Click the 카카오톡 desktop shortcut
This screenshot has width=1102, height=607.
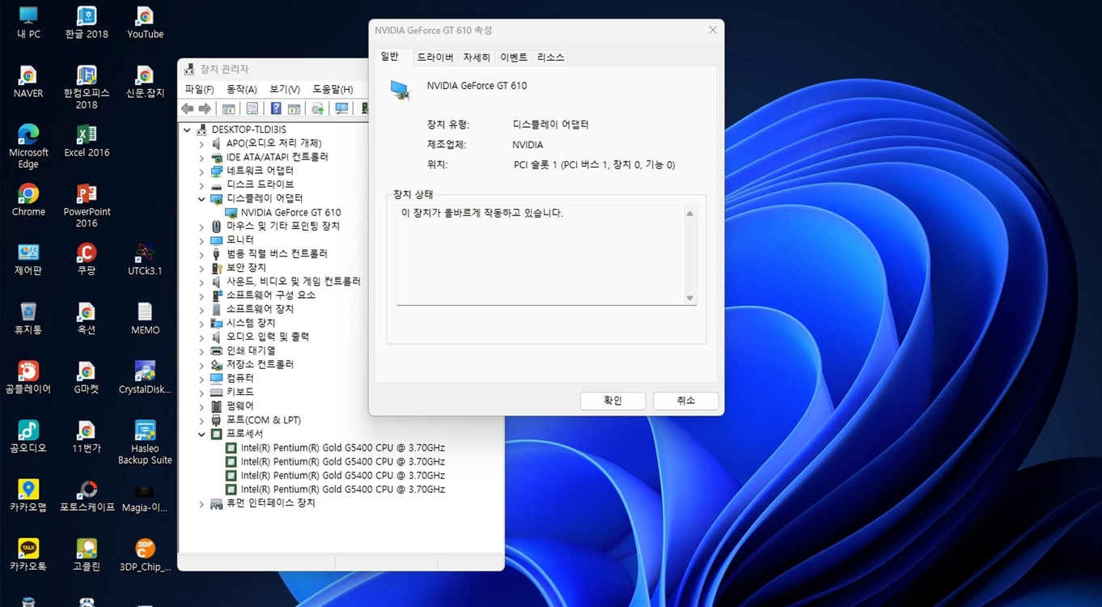click(x=28, y=555)
